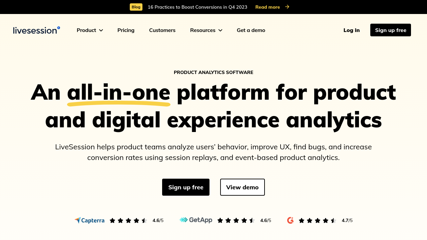Click the View demo button
Viewport: 427px width, 240px height.
(x=243, y=187)
